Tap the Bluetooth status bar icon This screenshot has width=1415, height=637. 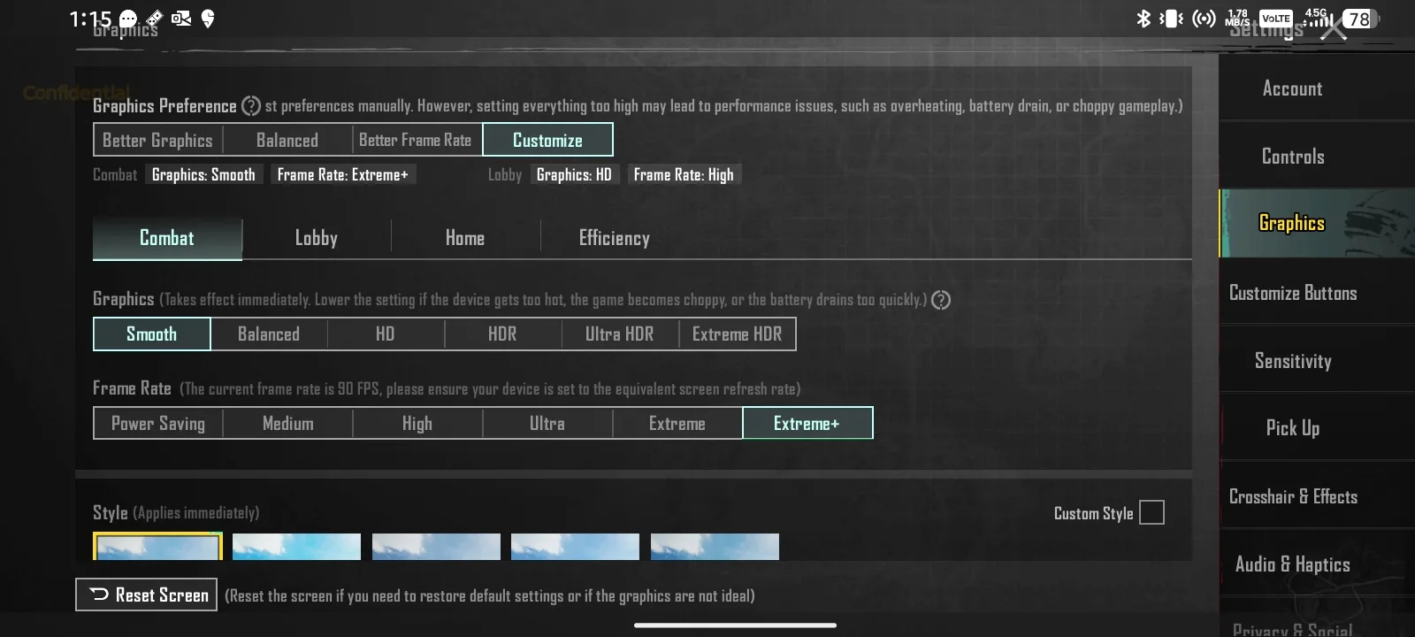[x=1143, y=19]
